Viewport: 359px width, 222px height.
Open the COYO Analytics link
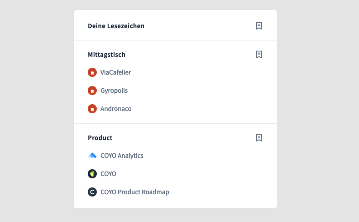(x=122, y=156)
